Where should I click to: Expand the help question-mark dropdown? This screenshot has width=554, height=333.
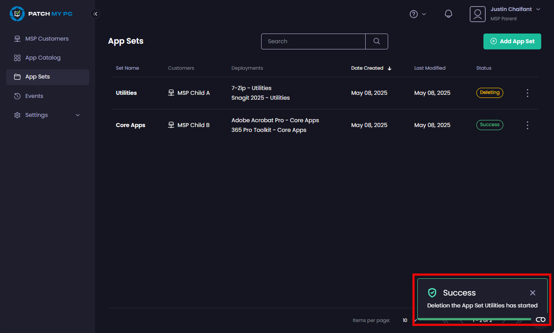[x=418, y=14]
